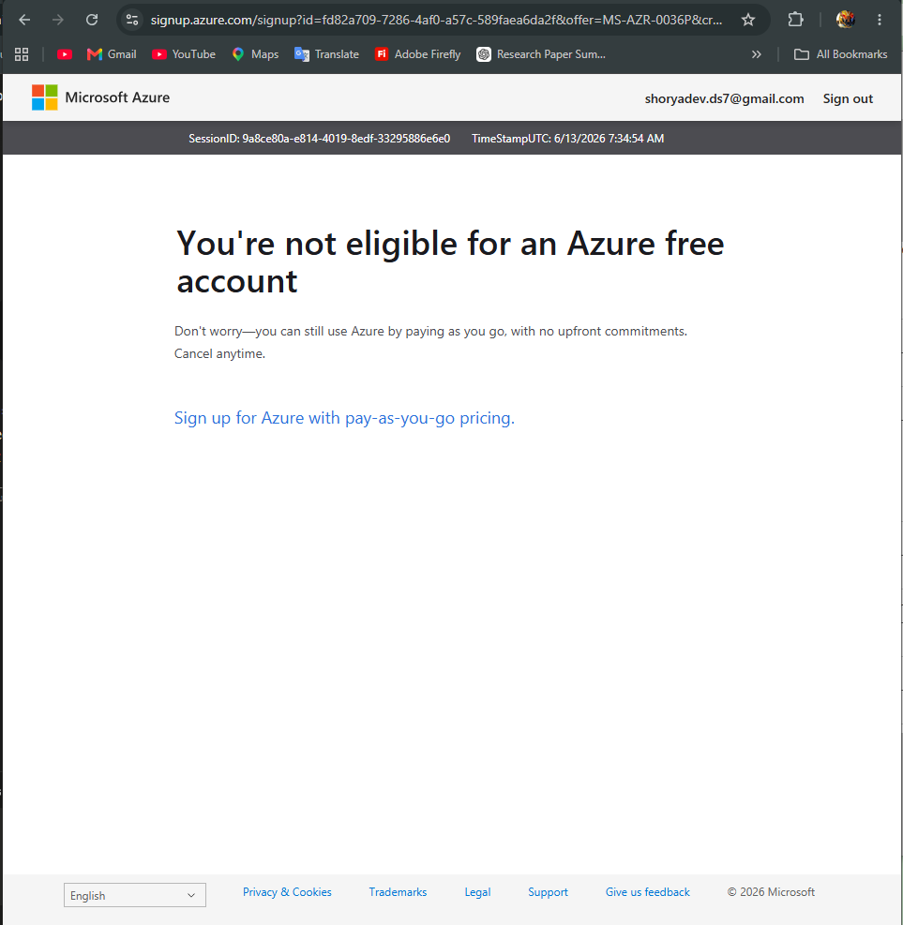
Task: Open the Privacy & Cookies footer link
Action: tap(287, 892)
